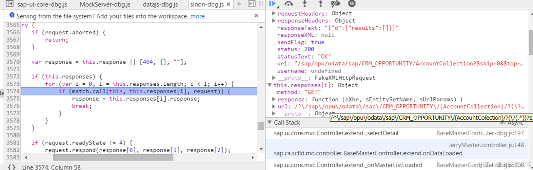Click the responseXML: null property
Viewport: 533px width, 170px height.
tap(306, 35)
